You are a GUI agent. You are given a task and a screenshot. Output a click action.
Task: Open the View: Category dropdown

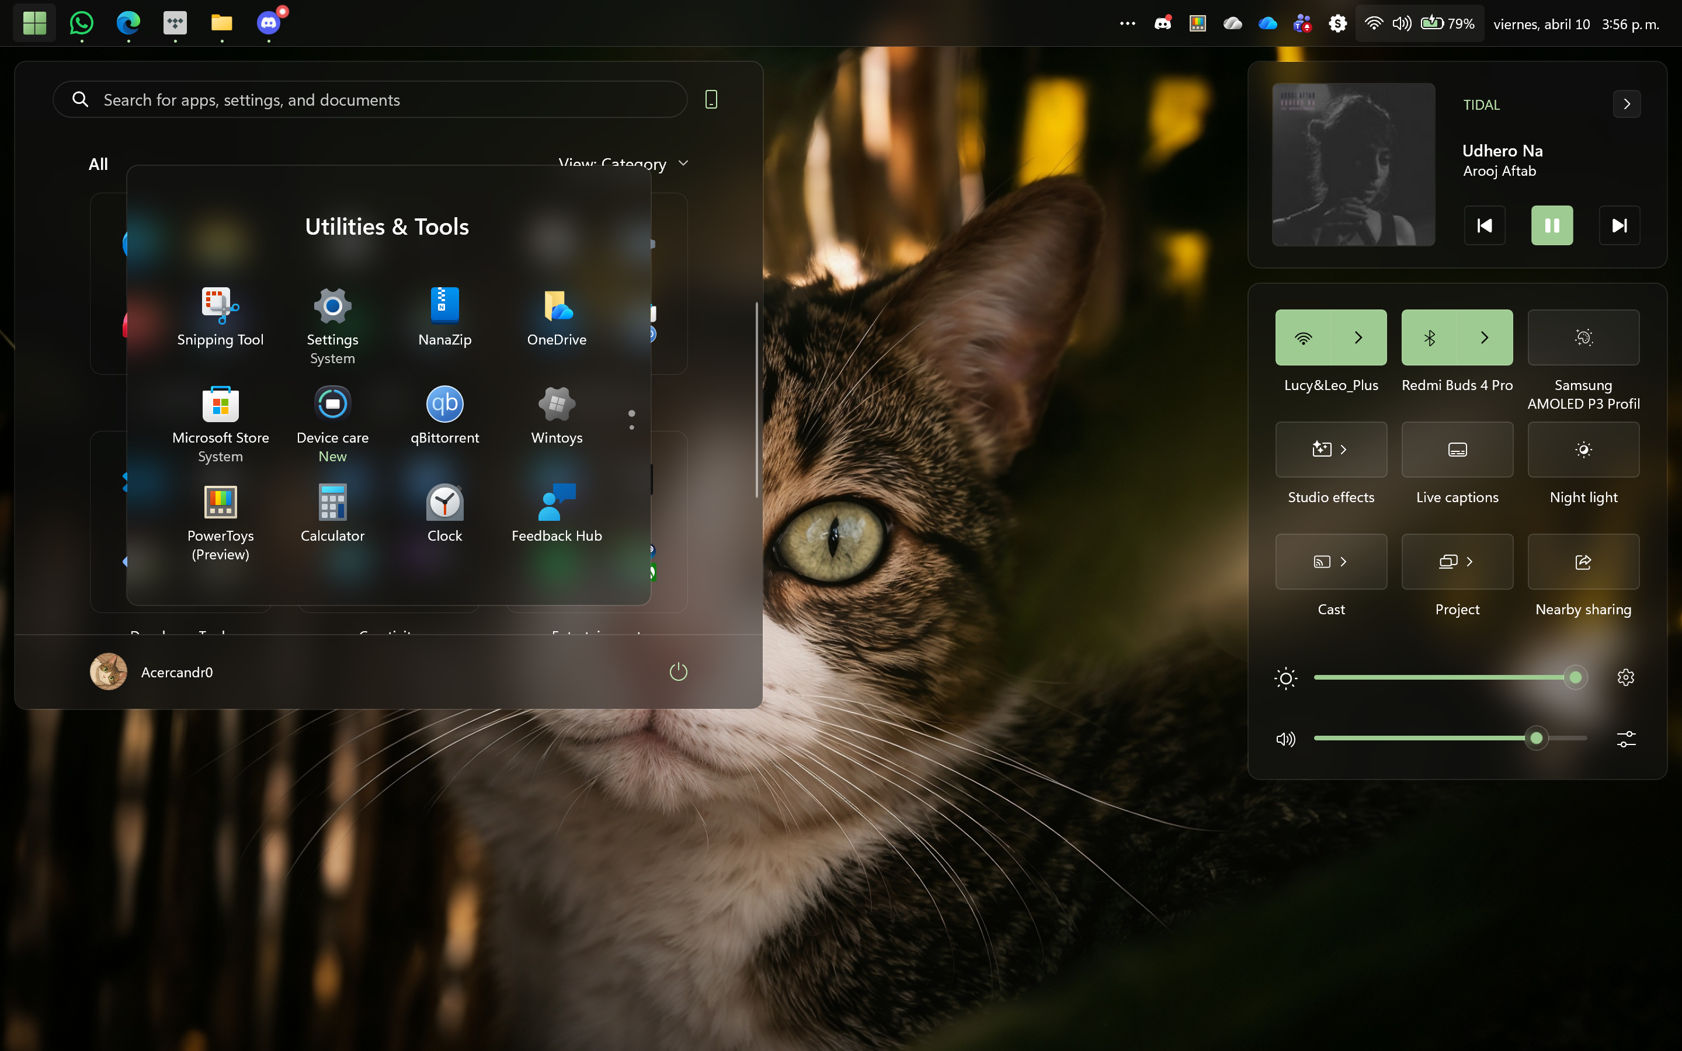(x=624, y=164)
